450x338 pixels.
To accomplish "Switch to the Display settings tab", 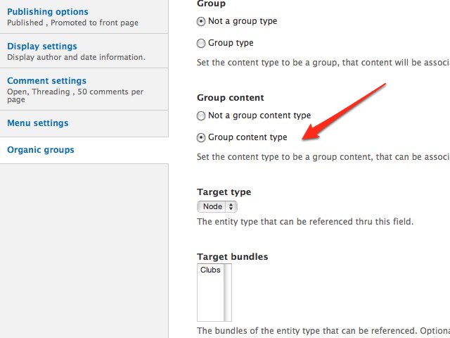I will pyautogui.click(x=42, y=46).
